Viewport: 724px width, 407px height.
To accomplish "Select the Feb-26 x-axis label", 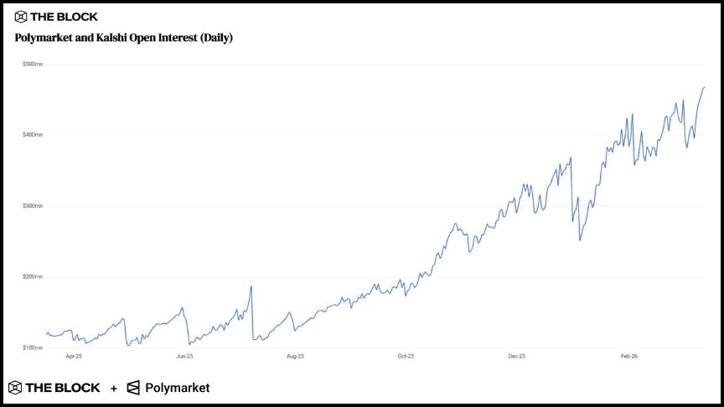I will coord(628,357).
